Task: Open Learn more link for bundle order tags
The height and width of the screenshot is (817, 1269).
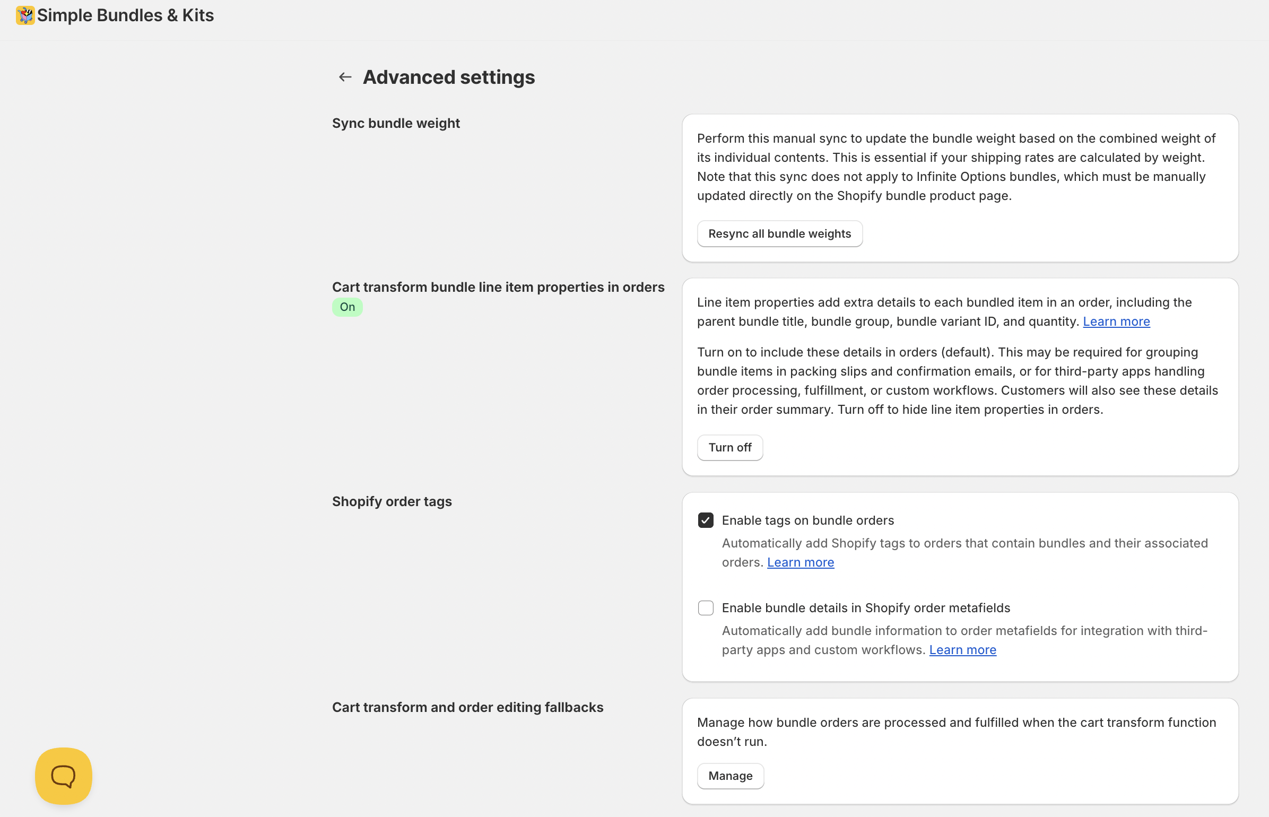Action: pos(800,562)
